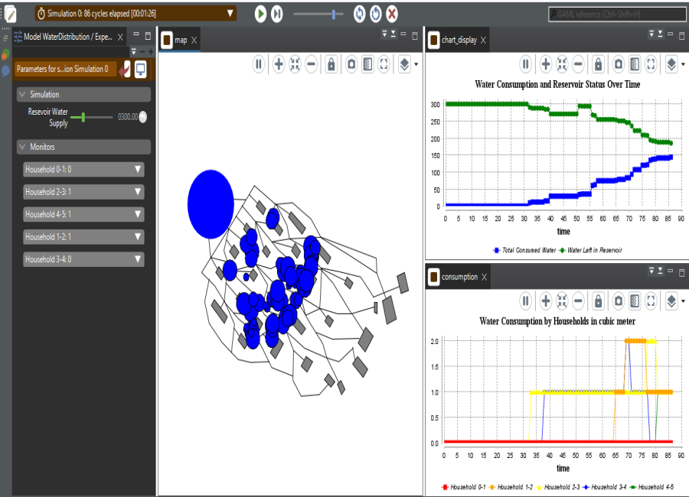689x497 pixels.
Task: Open the simulation status dropdown
Action: point(230,14)
